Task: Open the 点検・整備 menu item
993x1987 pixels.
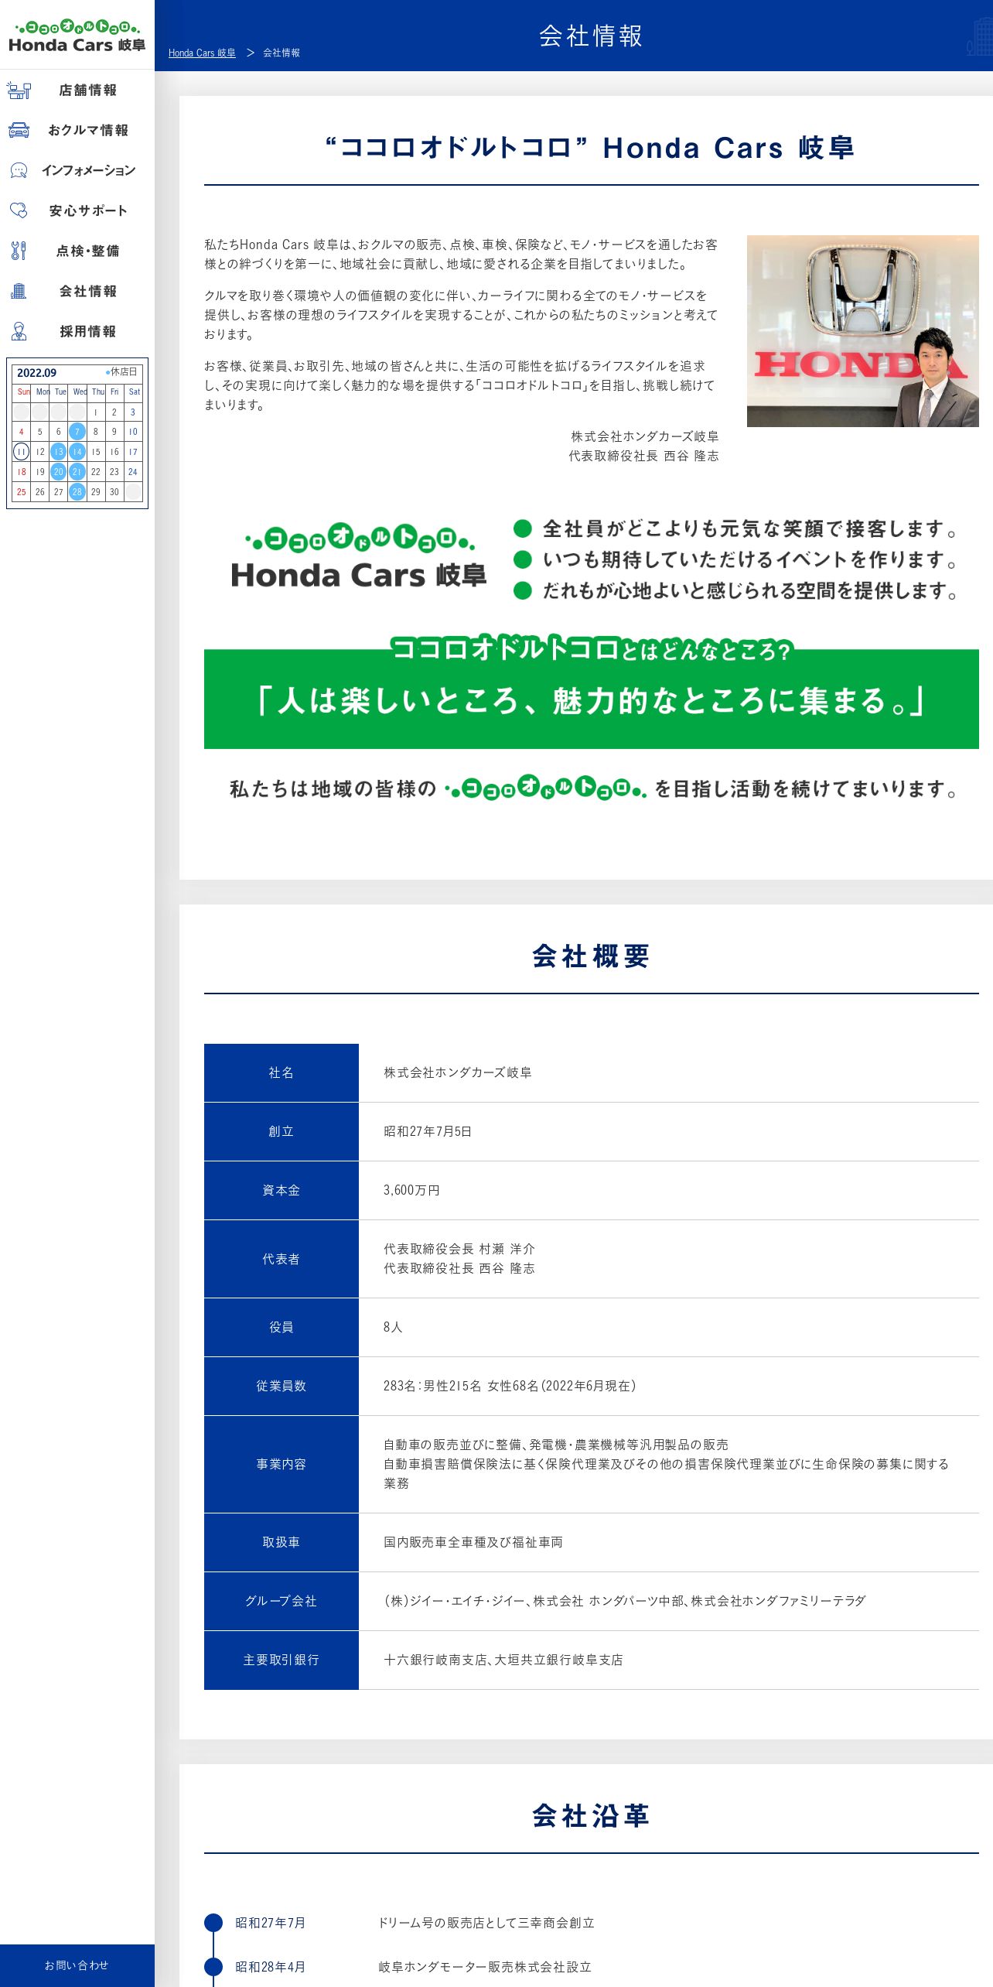Action: pyautogui.click(x=77, y=251)
